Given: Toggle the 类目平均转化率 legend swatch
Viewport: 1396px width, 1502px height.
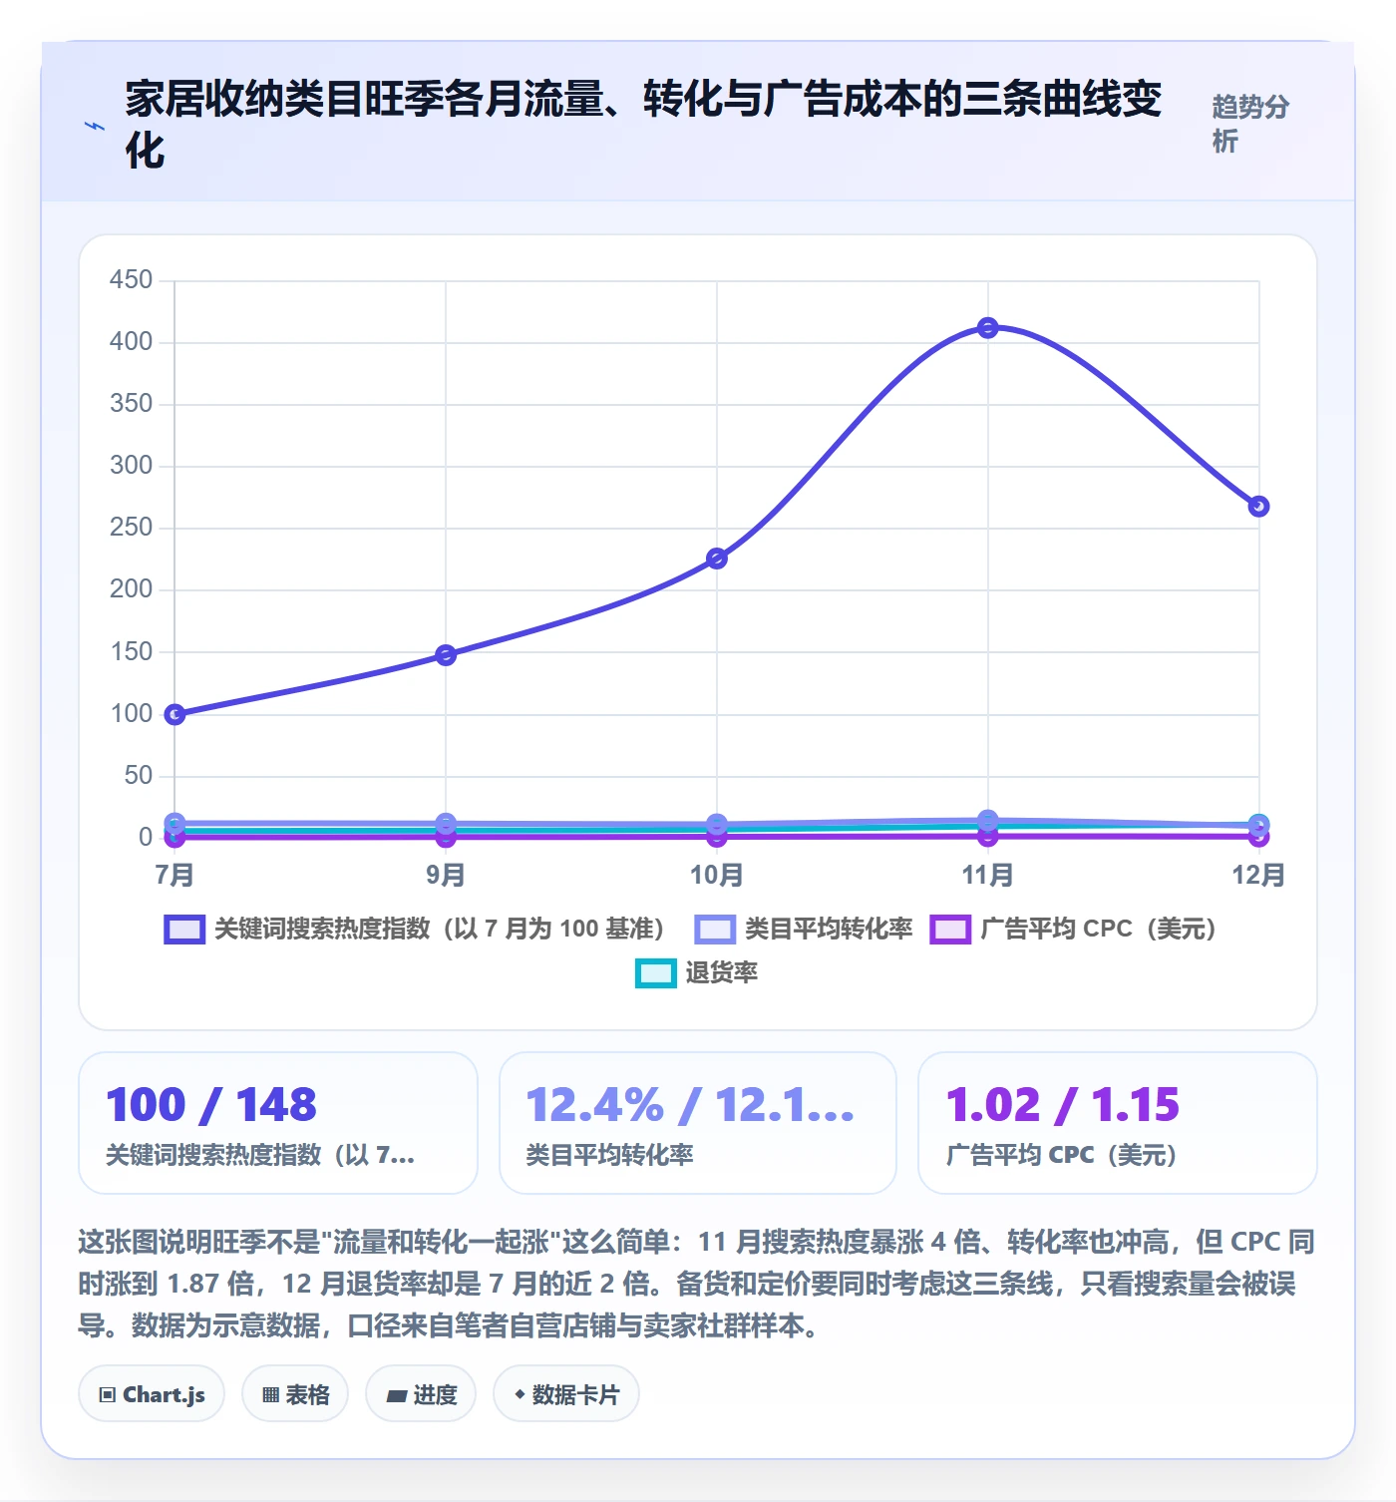Looking at the screenshot, I should 715,930.
